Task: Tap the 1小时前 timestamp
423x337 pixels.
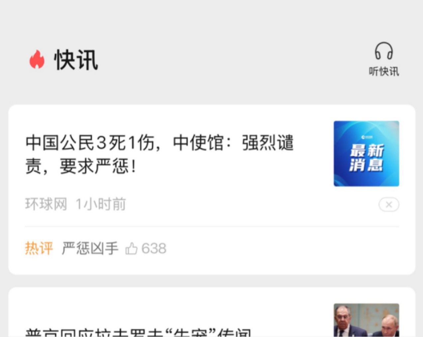Action: (x=101, y=204)
